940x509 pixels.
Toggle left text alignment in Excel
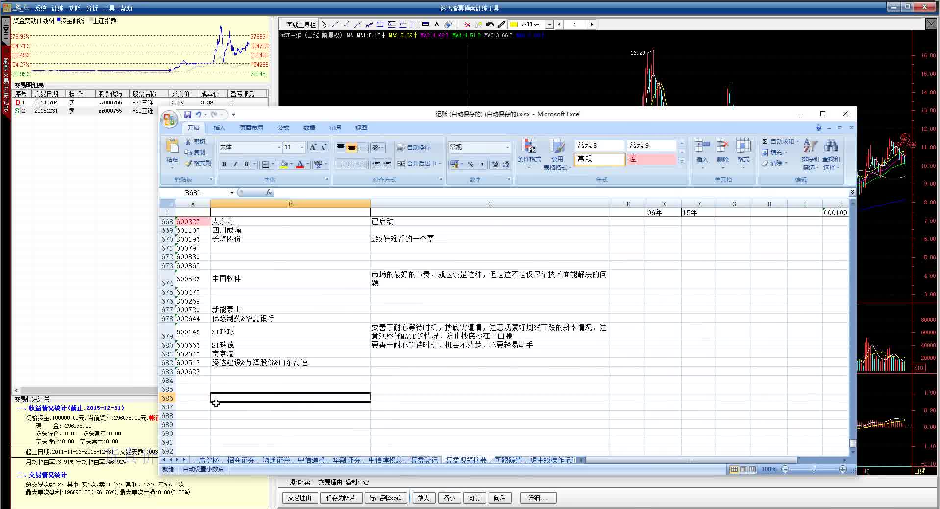pyautogui.click(x=340, y=164)
